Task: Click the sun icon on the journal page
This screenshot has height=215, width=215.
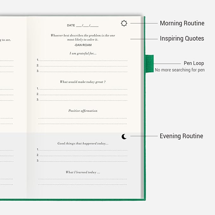Action: [124, 23]
